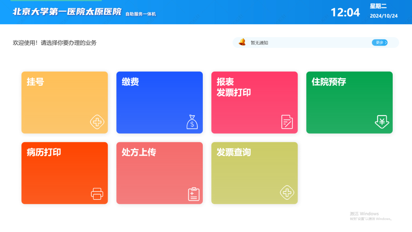
Task: Click the yen deposit icon on 住院预存 tile
Action: click(x=382, y=122)
